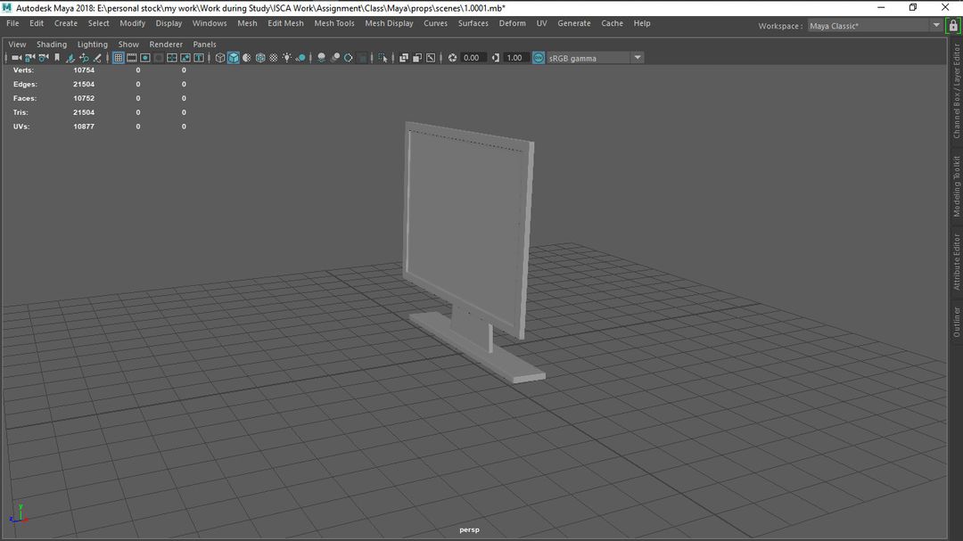Click the Verts count 10754
The height and width of the screenshot is (541, 963).
(x=84, y=70)
